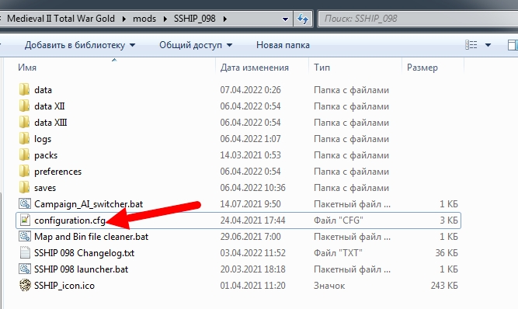Click the SSHIP_098 breadcrumb
The width and height of the screenshot is (518, 309).
[x=195, y=19]
